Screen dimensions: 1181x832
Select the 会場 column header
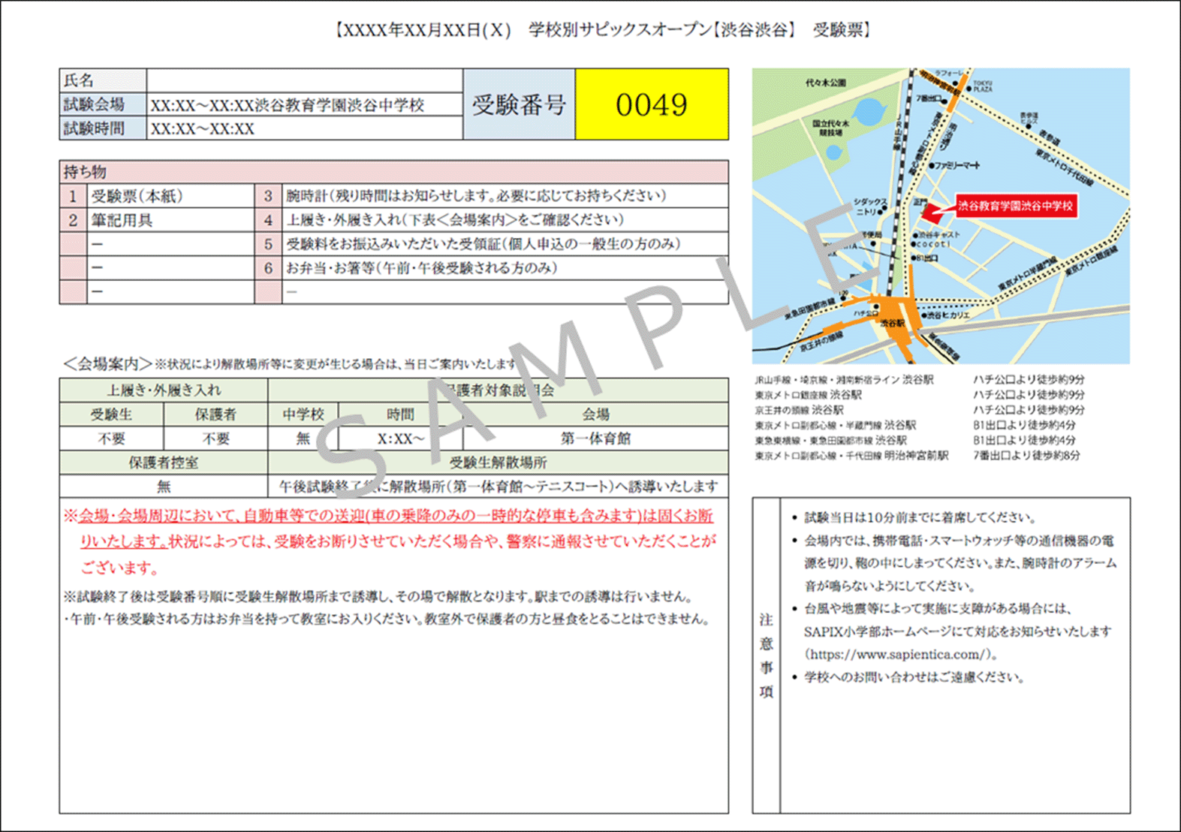595,414
